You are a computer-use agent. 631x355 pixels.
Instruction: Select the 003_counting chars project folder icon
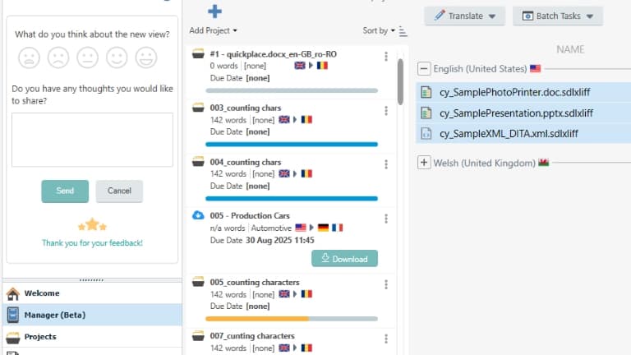(198, 108)
